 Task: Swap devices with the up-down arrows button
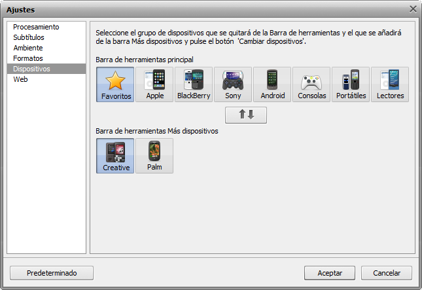click(246, 115)
